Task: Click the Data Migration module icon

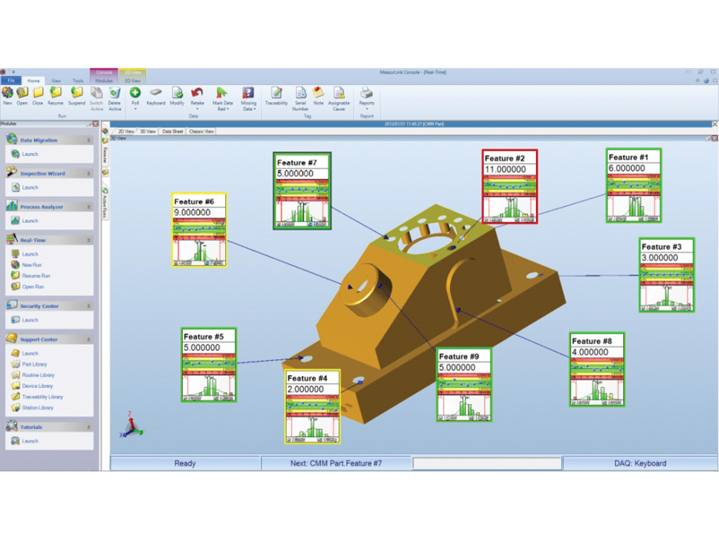Action: 12,139
